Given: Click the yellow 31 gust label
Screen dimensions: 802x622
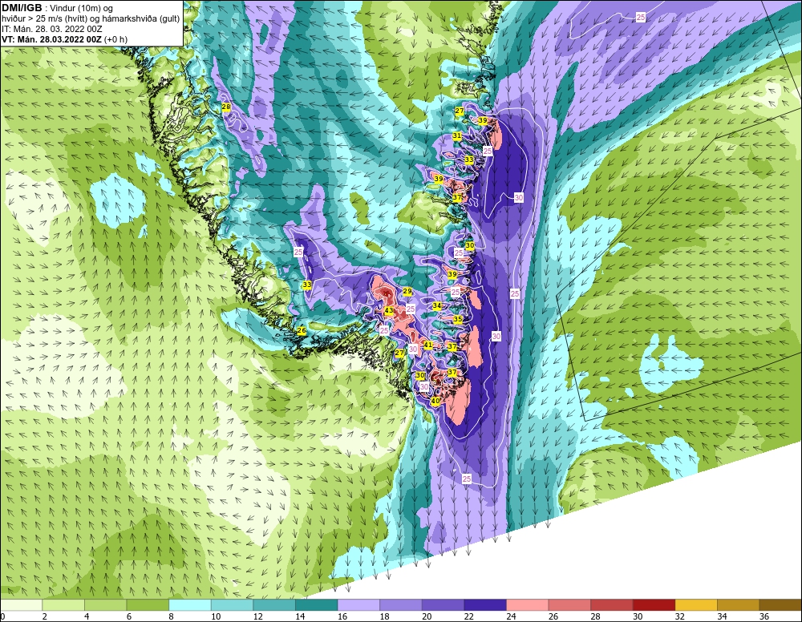Looking at the screenshot, I should (x=457, y=135).
